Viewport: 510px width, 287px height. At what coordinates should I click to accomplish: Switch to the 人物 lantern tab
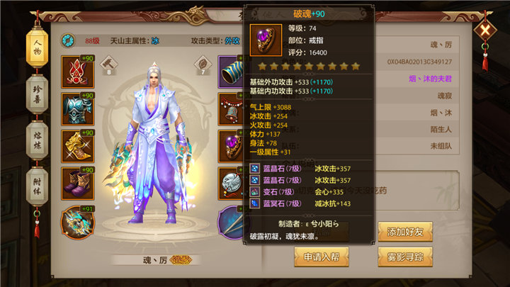tap(37, 47)
